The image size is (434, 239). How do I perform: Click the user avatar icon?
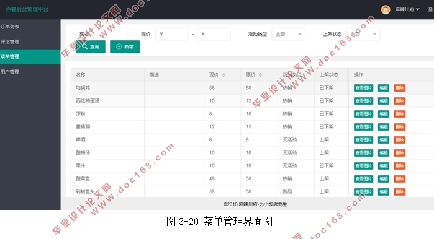386,9
